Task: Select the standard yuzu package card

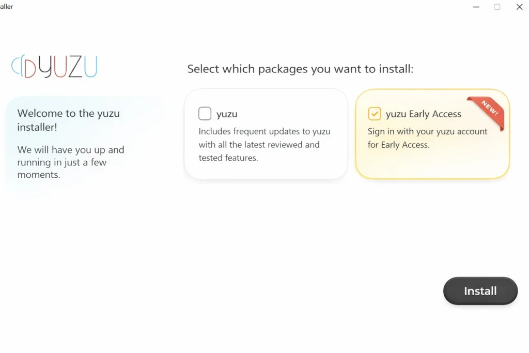Action: 266,134
